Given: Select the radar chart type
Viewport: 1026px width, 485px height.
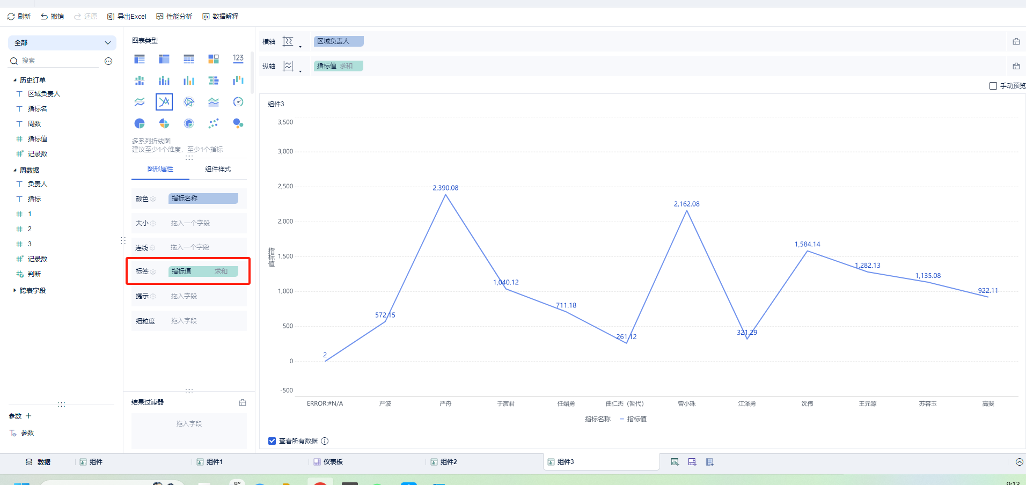Looking at the screenshot, I should point(189,102).
